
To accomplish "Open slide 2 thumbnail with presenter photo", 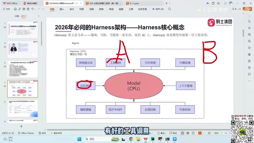I will point(23,49).
